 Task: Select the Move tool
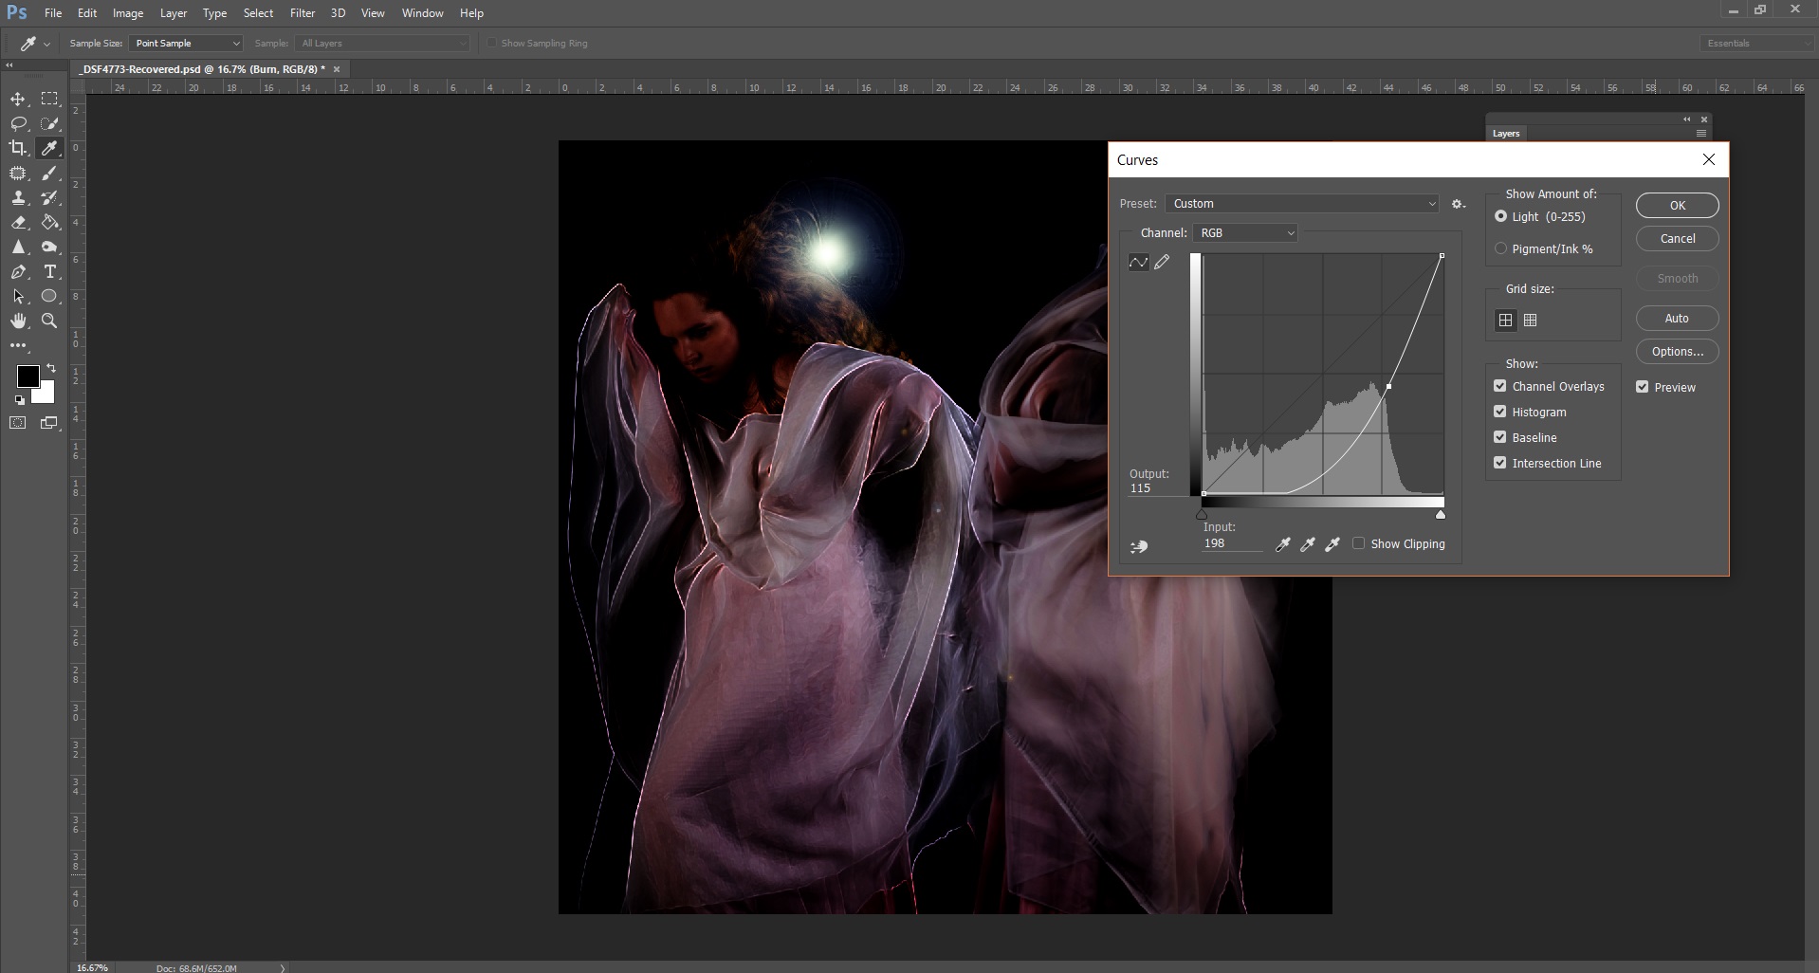(18, 99)
